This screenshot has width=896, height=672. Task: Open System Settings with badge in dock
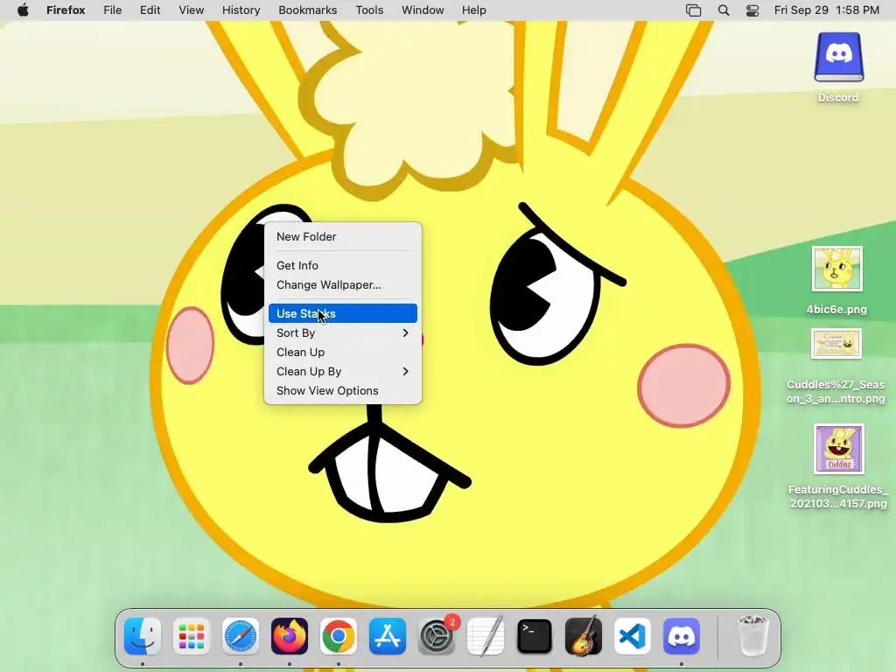437,636
